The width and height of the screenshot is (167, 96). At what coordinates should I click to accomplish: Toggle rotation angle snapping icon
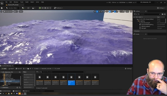tap(115, 11)
